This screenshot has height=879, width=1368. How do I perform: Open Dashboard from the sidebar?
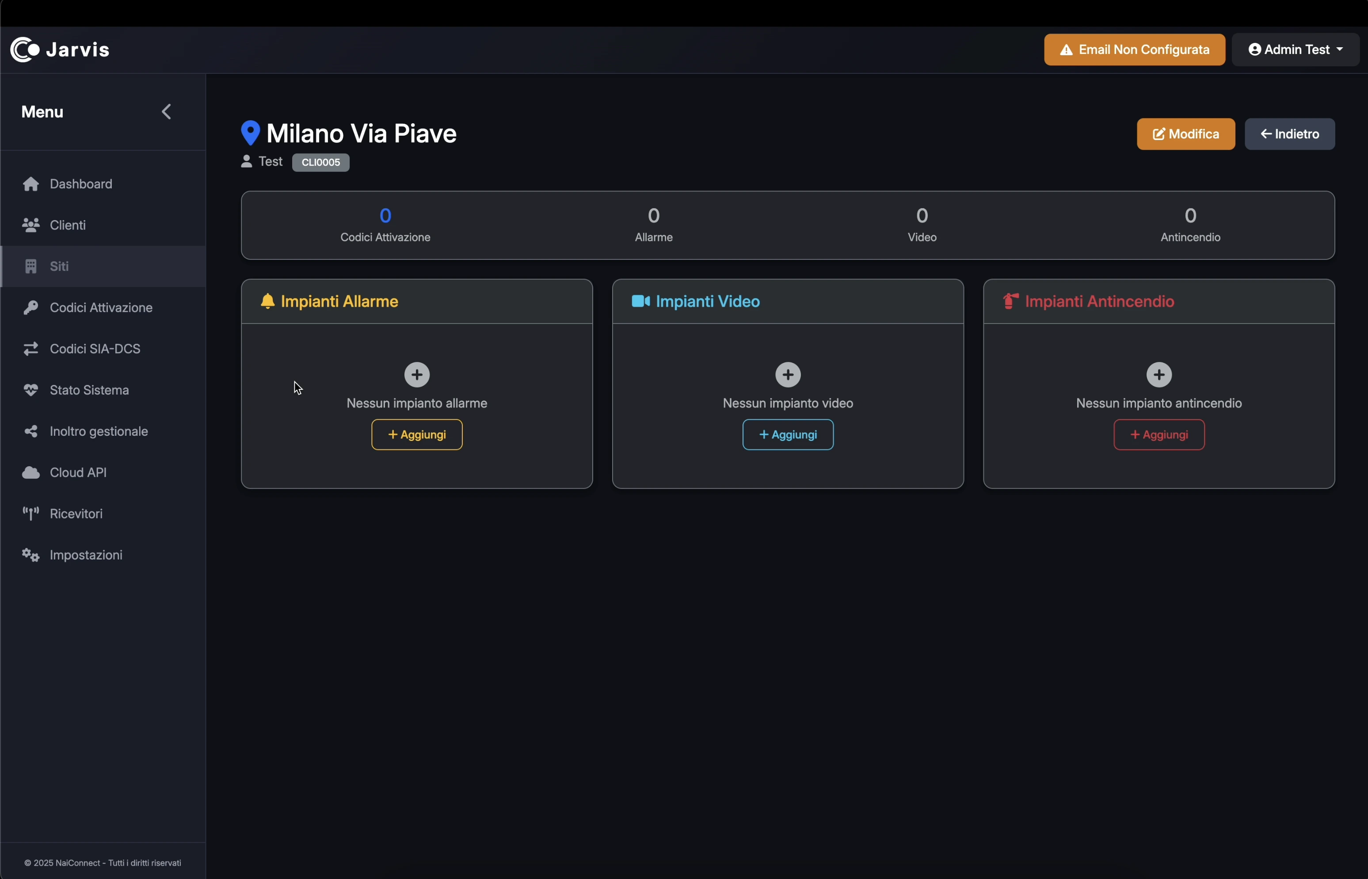[x=80, y=184]
